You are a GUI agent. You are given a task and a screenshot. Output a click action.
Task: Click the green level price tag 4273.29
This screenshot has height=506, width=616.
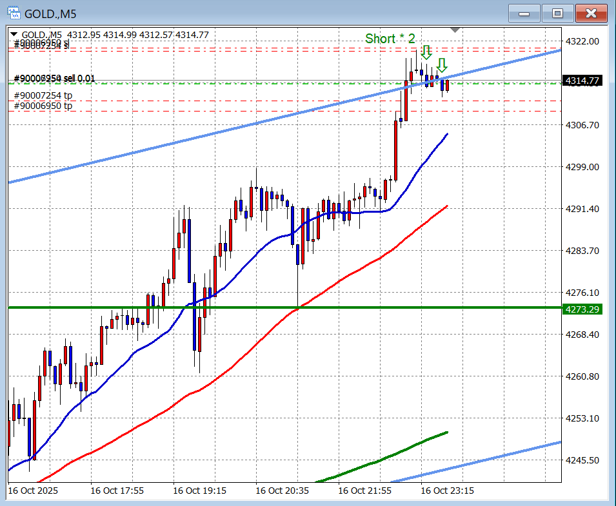582,309
